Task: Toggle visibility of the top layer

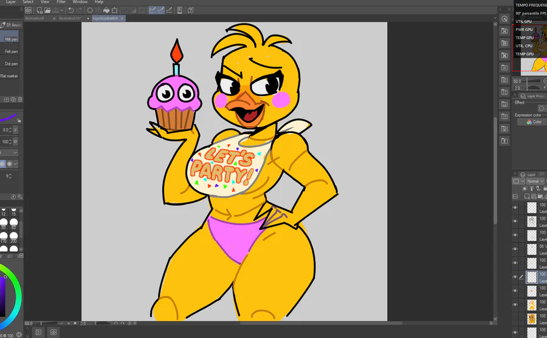Action: click(515, 208)
